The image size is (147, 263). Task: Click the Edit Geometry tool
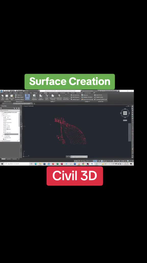pyautogui.click(x=75, y=95)
